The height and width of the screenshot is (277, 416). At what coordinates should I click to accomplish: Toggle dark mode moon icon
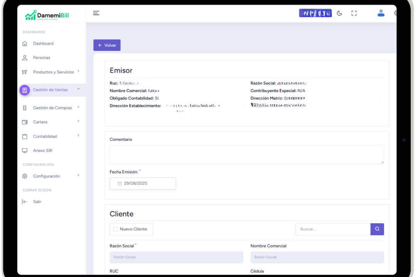click(339, 13)
